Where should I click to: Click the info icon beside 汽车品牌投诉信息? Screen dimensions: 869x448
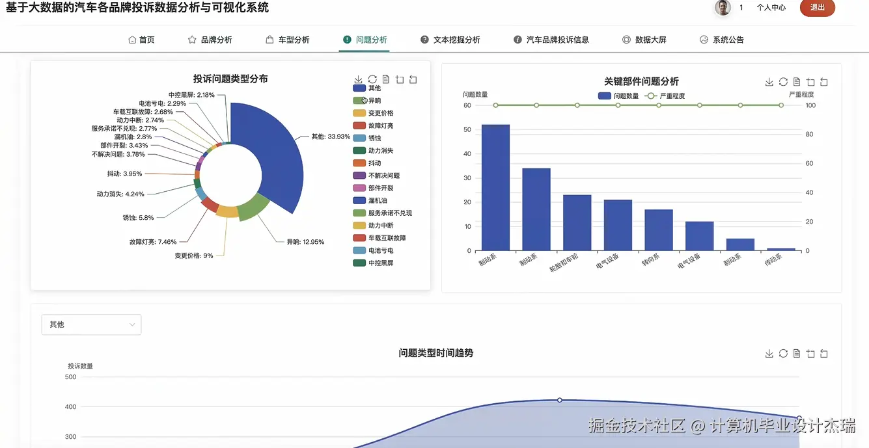click(x=517, y=40)
